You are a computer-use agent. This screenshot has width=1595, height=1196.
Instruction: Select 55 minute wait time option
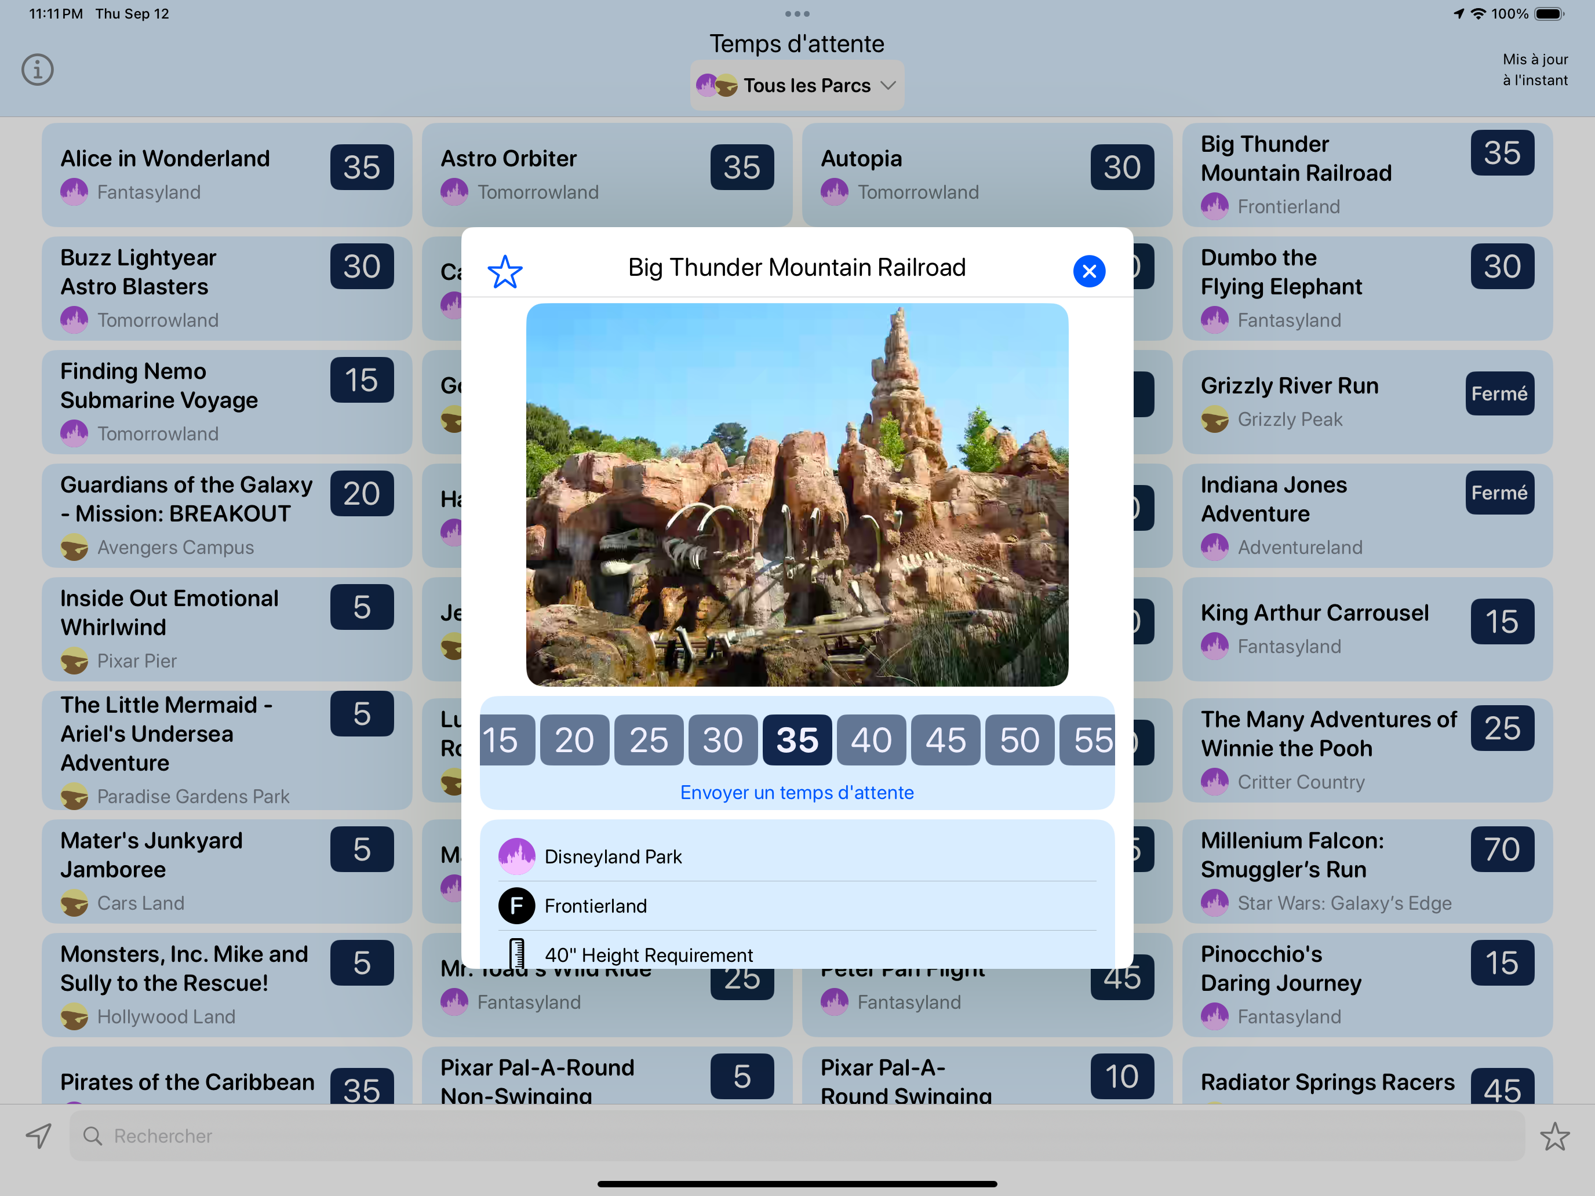click(1087, 739)
